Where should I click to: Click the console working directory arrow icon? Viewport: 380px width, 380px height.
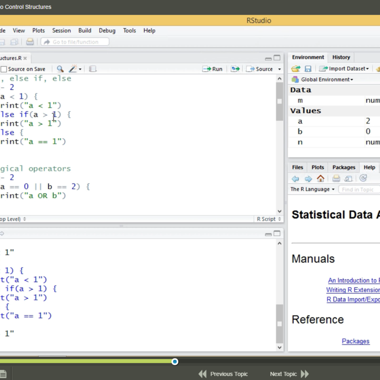tap(2, 233)
